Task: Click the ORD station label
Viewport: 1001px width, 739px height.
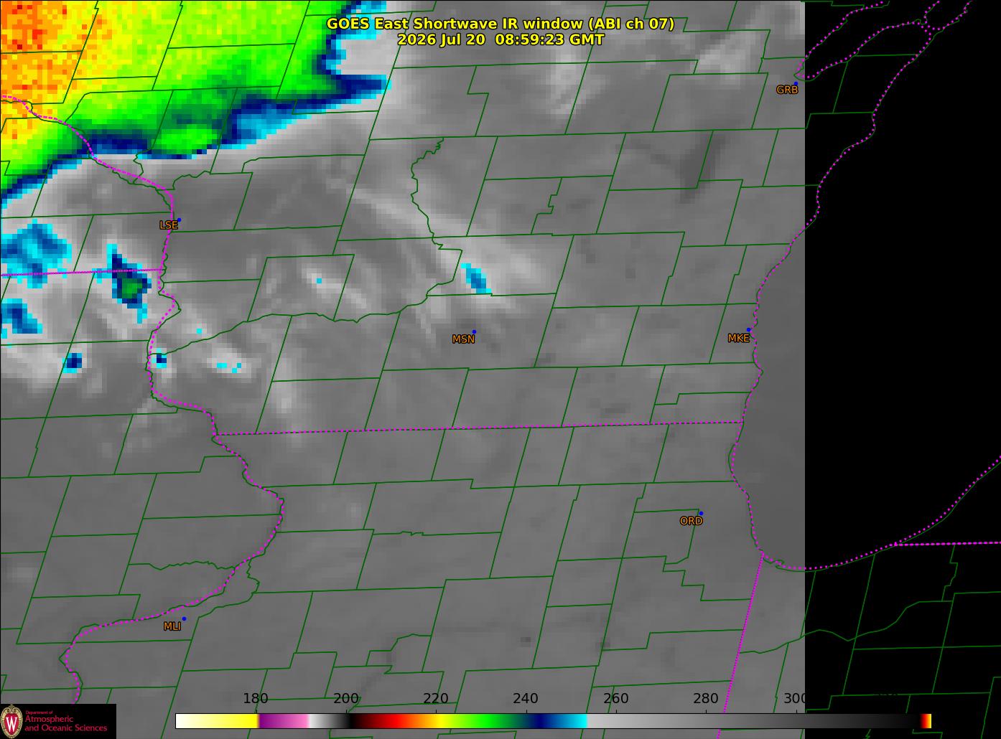Action: point(691,521)
